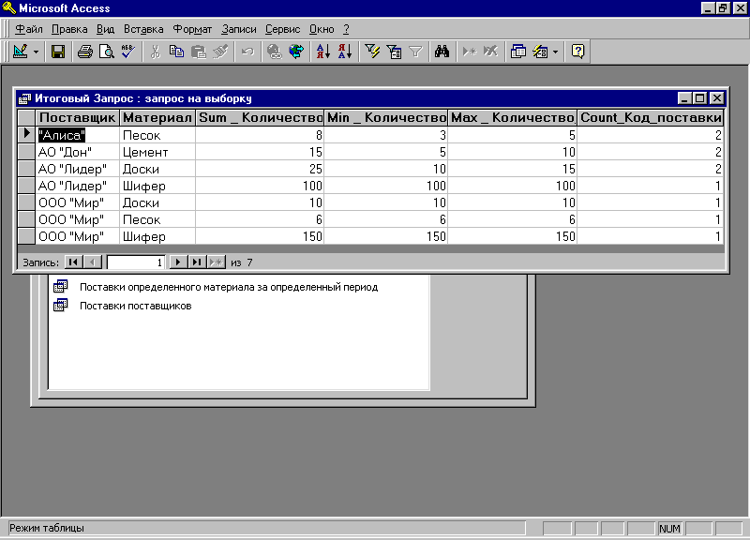The width and height of the screenshot is (750, 540).
Task: Click the Paste clipboard icon
Action: (198, 52)
